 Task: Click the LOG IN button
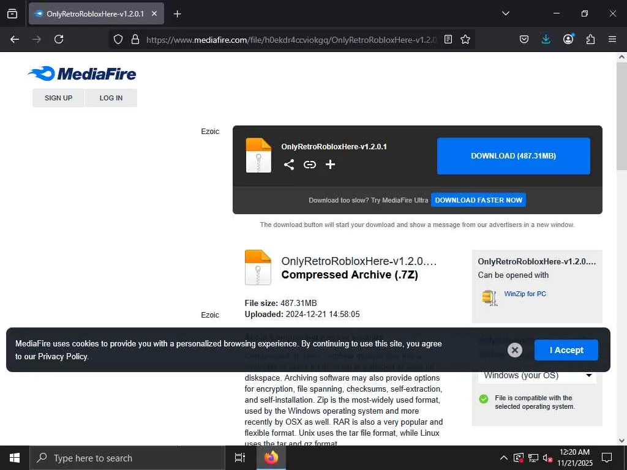(x=111, y=98)
